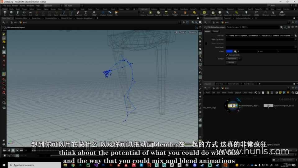Click the FBX File path field

(x=259, y=35)
